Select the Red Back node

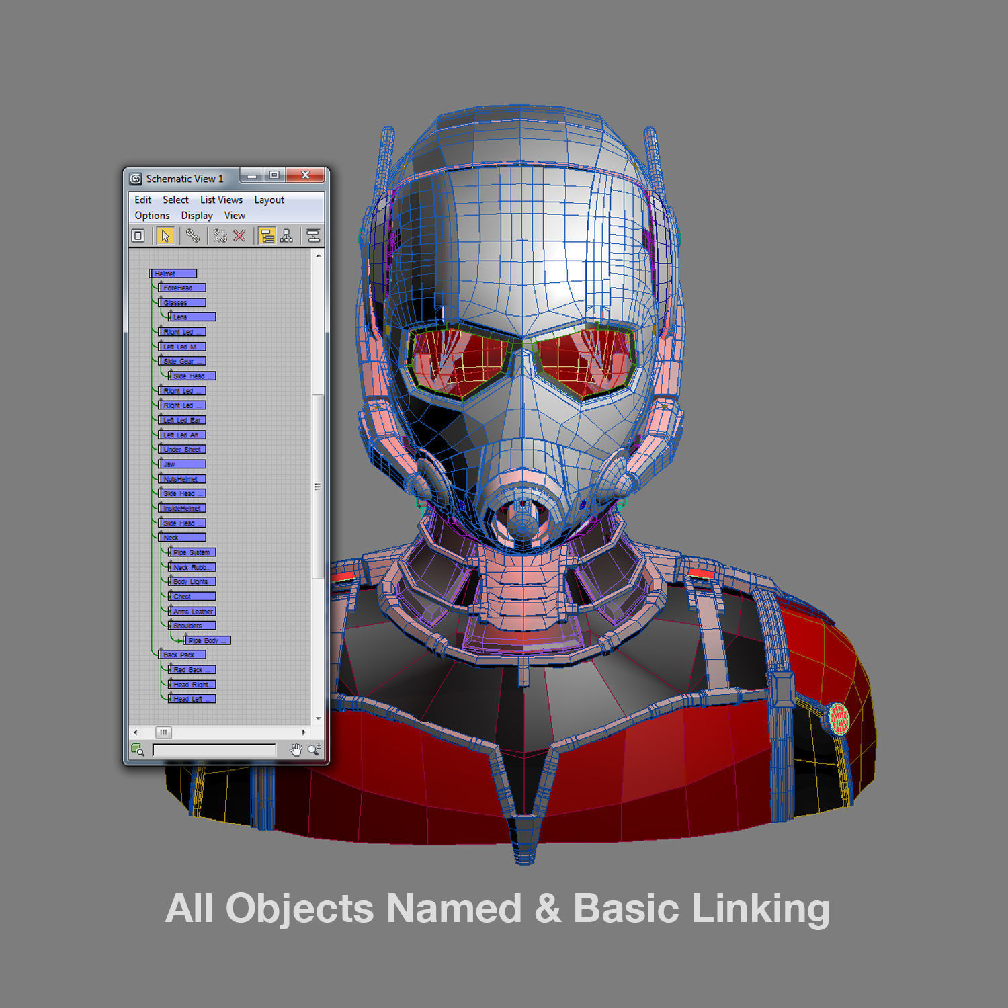pyautogui.click(x=192, y=669)
